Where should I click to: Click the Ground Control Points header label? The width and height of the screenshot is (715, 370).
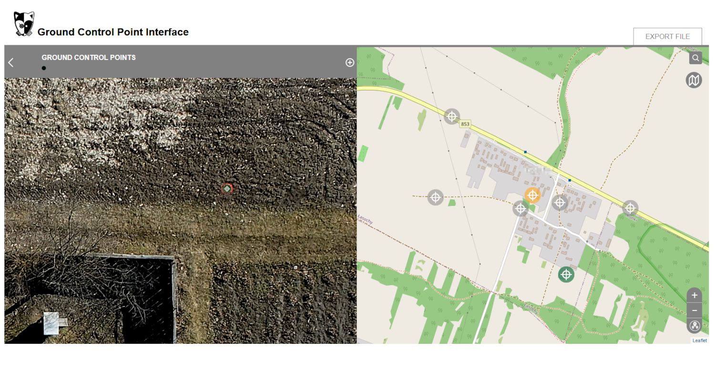click(x=89, y=58)
